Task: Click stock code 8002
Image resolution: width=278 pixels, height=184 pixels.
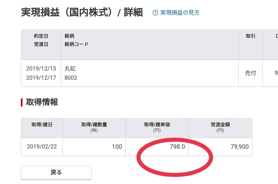Action: [71, 78]
